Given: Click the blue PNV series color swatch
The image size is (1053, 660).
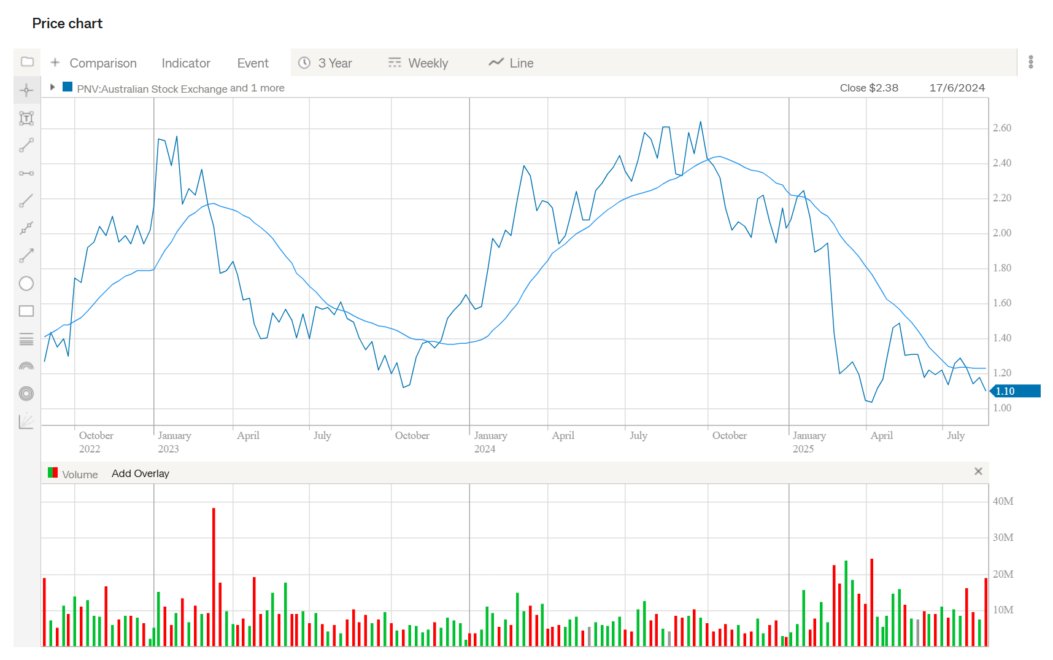Looking at the screenshot, I should coord(67,87).
